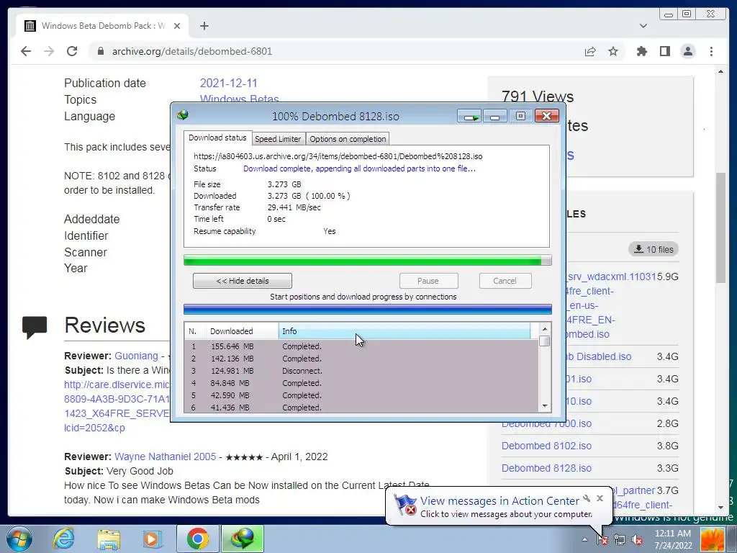Click the page scrollbar down arrow
Image resolution: width=737 pixels, height=553 pixels.
coord(720,508)
